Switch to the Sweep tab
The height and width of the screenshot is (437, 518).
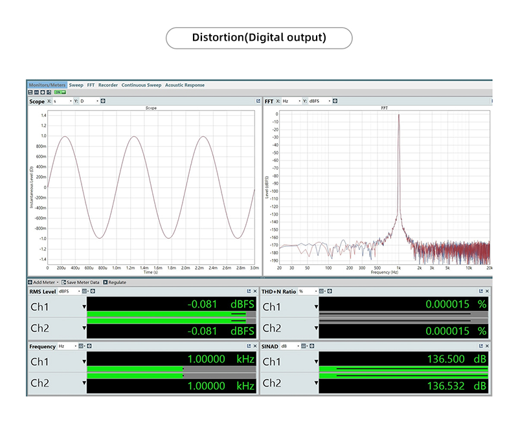click(76, 85)
